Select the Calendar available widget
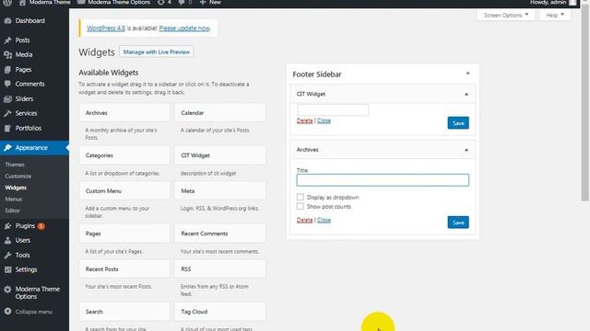Viewport: 590px width, 331px height. coord(219,112)
